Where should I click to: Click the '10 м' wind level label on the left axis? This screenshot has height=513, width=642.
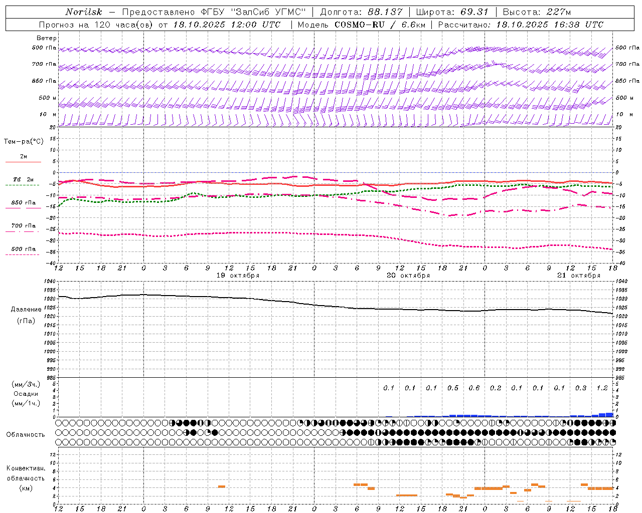point(48,115)
